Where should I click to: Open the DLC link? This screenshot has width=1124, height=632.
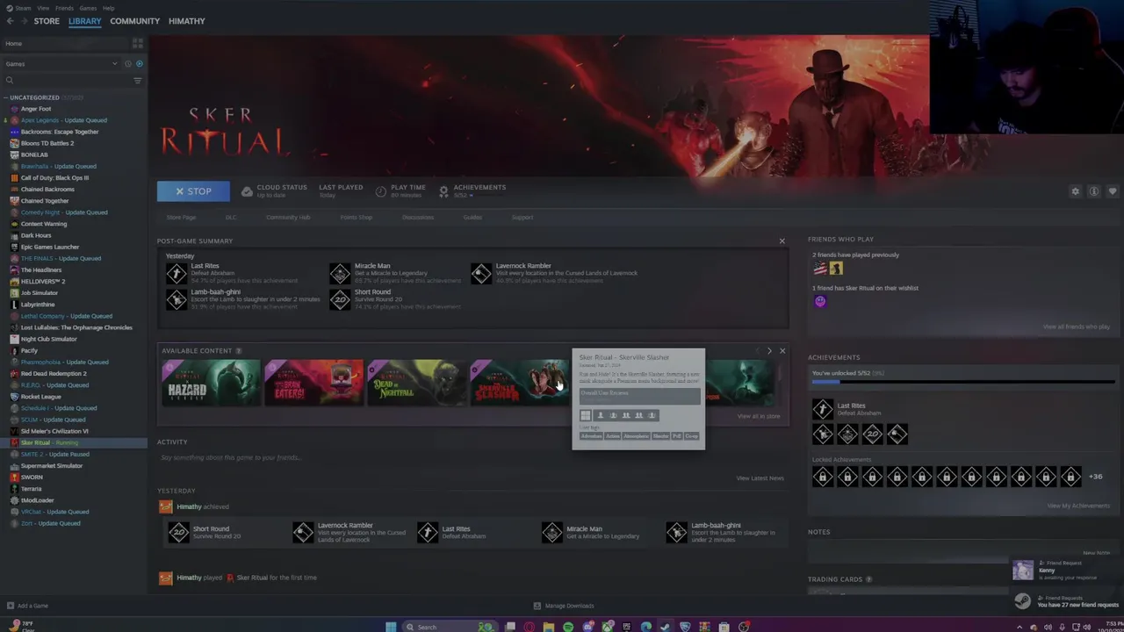[x=231, y=218]
